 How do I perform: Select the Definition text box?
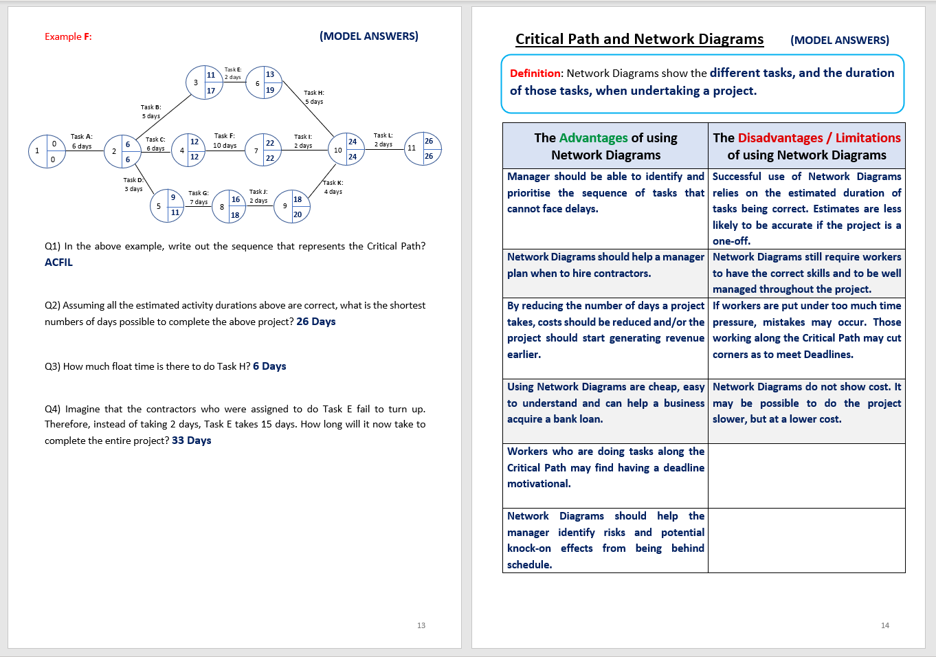click(x=702, y=81)
